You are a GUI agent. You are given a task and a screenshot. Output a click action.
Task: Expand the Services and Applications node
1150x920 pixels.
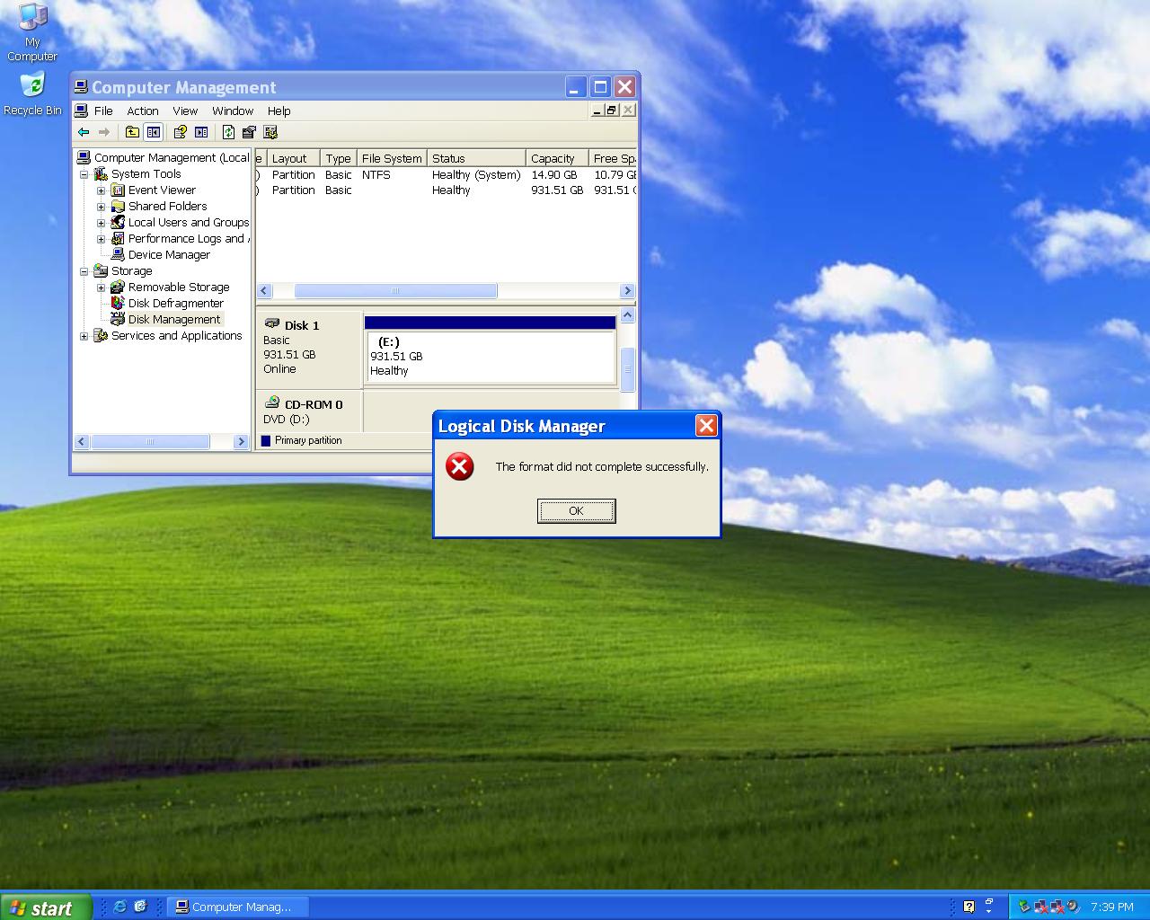(x=84, y=336)
